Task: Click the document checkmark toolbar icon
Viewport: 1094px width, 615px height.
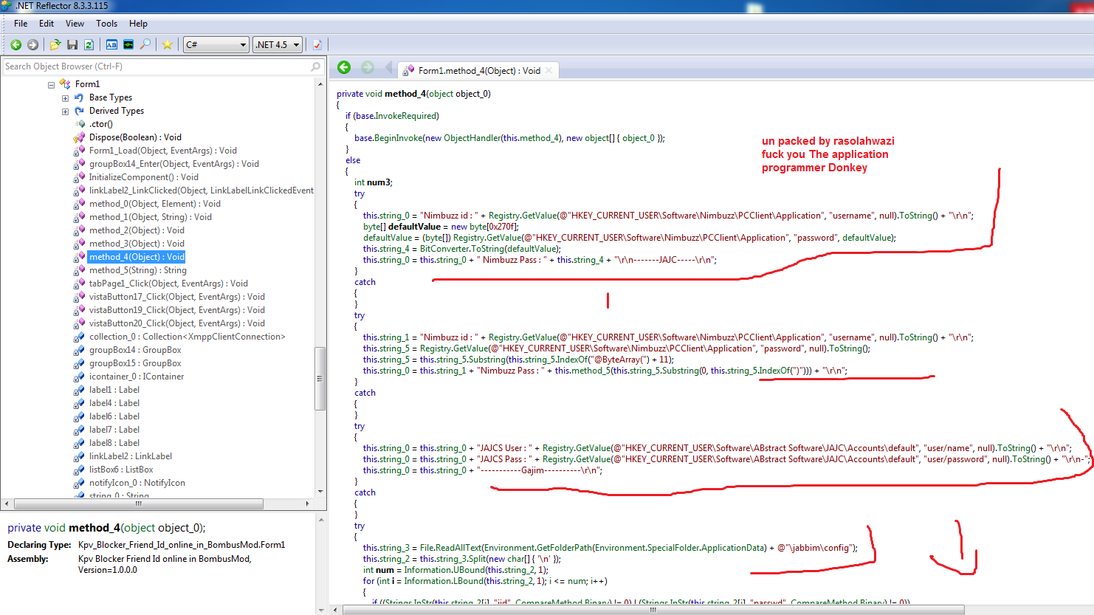Action: point(317,45)
